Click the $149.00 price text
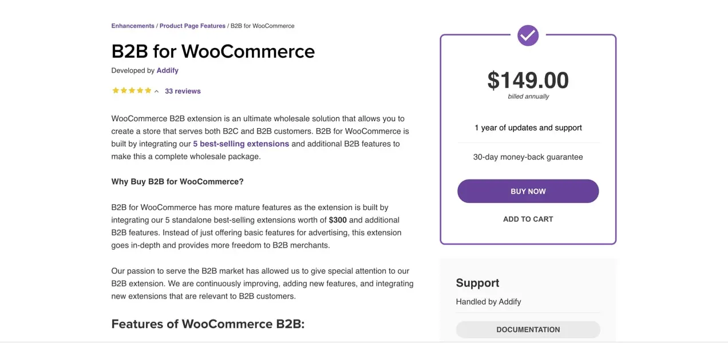Image resolution: width=728 pixels, height=343 pixels. (x=528, y=81)
